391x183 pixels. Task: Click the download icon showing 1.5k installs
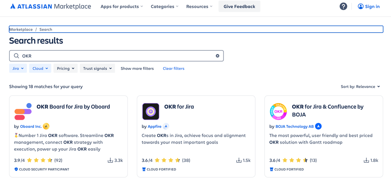point(239,160)
